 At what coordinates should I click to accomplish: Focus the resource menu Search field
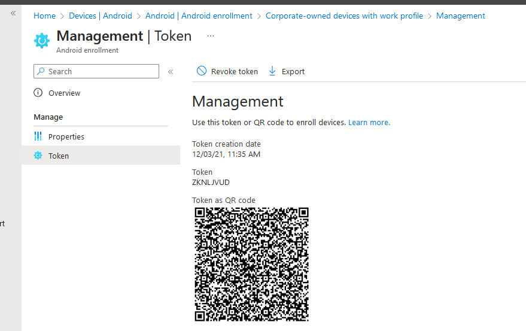pos(96,71)
